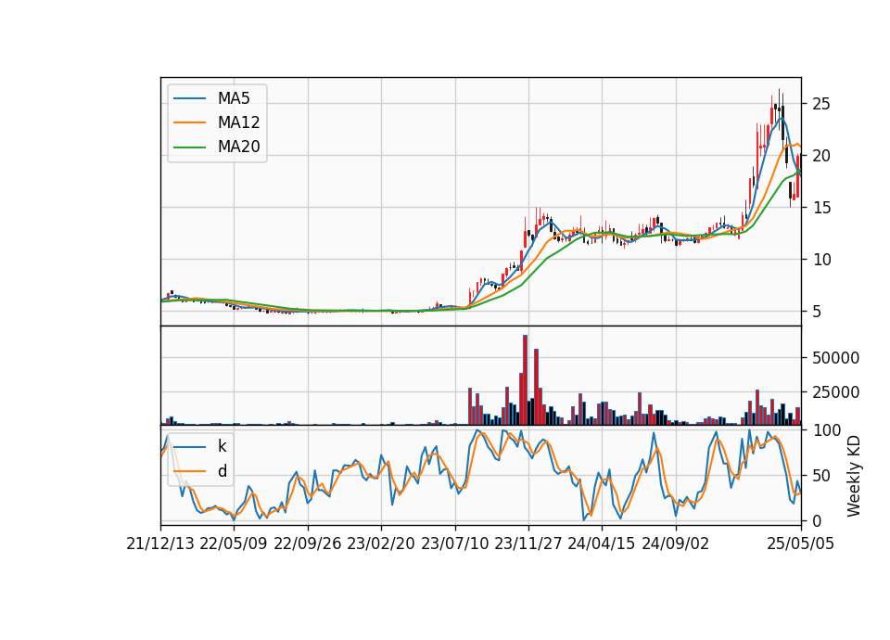Screen dimensions: 890x640
Task: Click the blue MA5 legend line sample
Action: (x=189, y=99)
